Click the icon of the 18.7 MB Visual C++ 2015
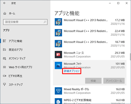This screenshot has height=104, width=131. pyautogui.click(x=58, y=44)
